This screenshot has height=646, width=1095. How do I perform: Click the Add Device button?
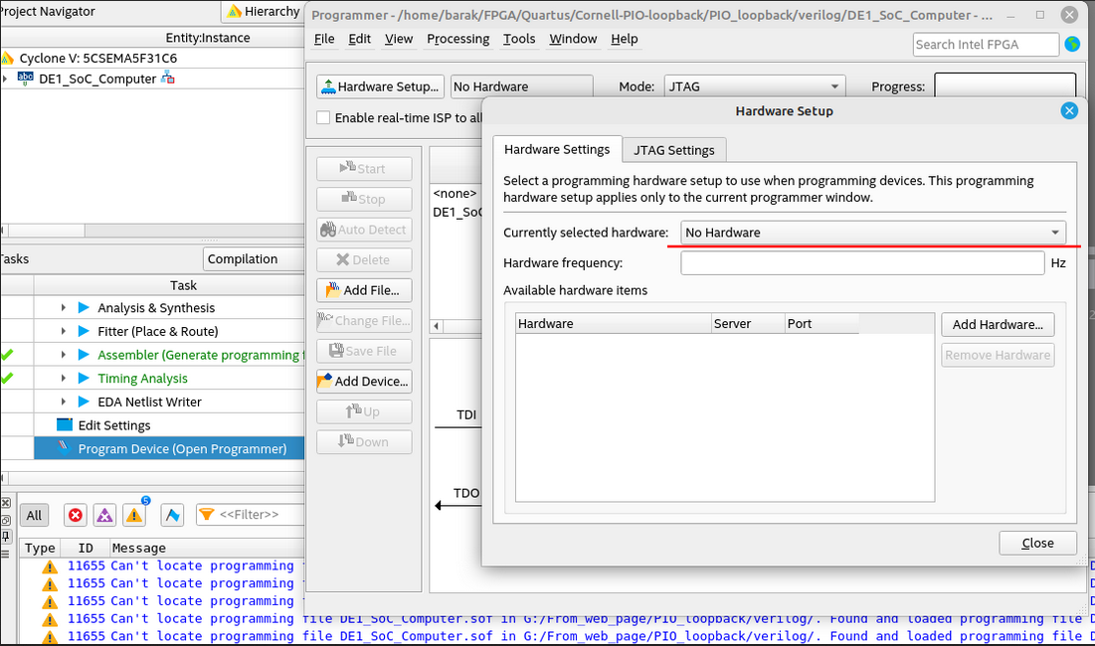click(364, 381)
